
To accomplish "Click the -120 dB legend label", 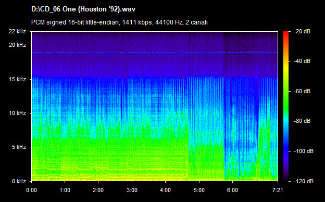I will 304,181.
